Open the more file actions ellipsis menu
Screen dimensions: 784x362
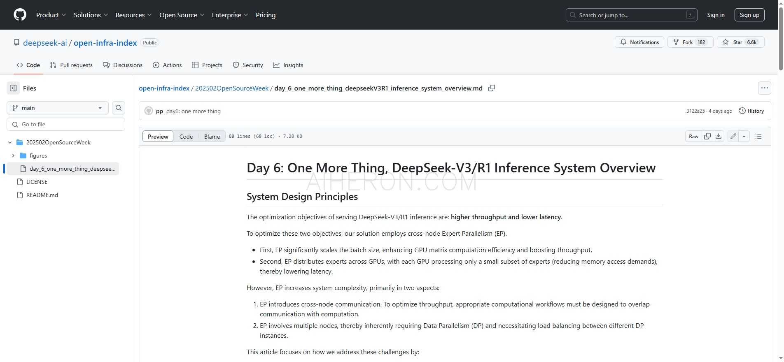click(x=765, y=88)
